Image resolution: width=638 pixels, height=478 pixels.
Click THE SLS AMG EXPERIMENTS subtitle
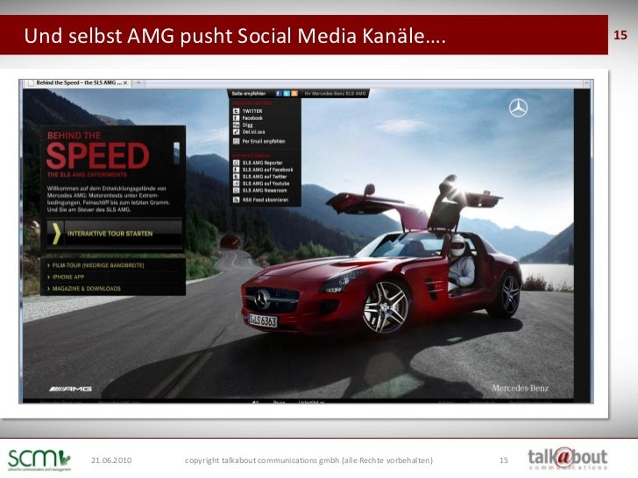[x=87, y=175]
